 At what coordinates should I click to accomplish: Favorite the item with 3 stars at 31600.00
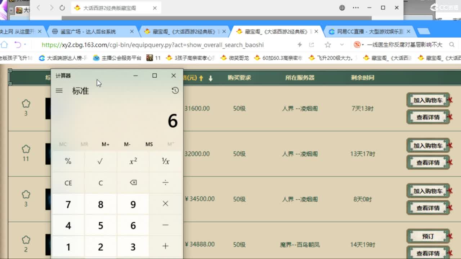tap(26, 104)
